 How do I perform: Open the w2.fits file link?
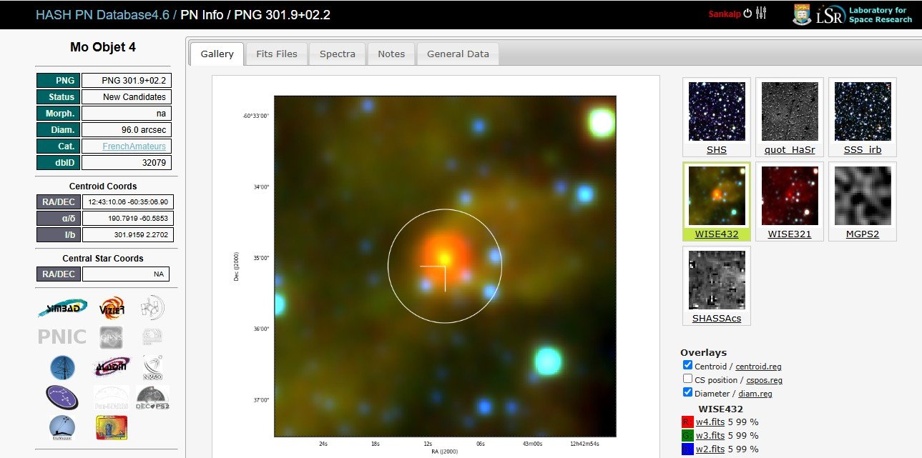710,449
